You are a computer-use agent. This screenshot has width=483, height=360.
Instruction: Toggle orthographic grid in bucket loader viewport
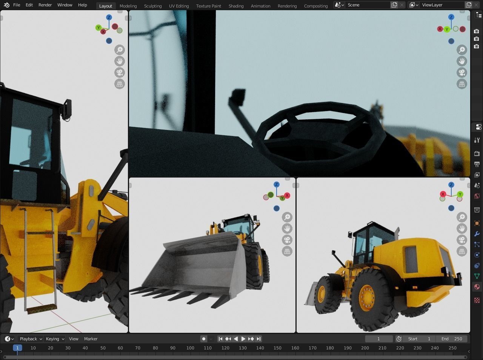click(x=287, y=251)
